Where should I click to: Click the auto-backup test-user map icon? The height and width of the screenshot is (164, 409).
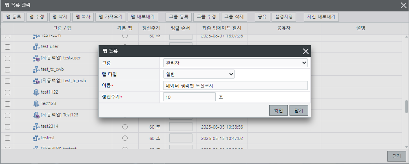coord(36,58)
